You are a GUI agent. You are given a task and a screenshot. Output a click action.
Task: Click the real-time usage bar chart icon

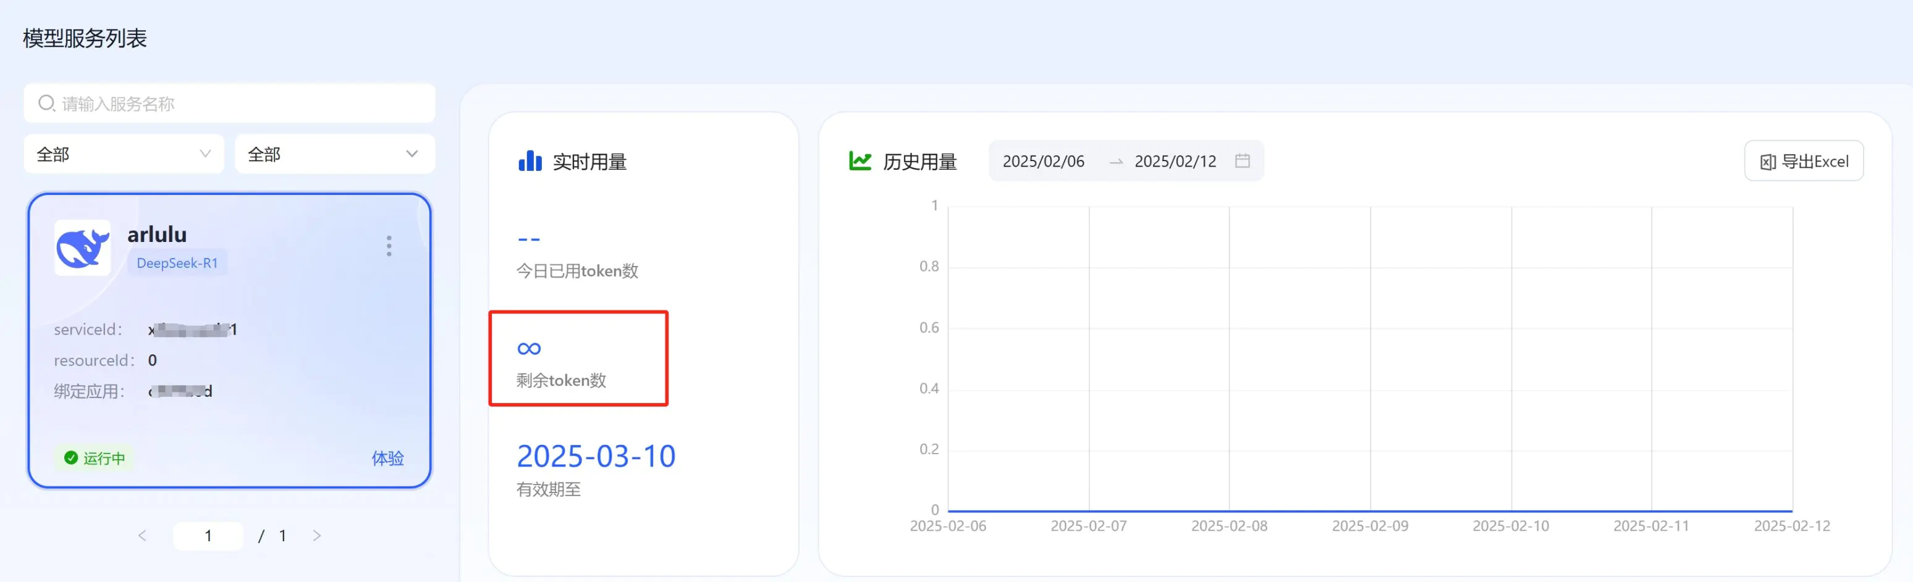(530, 161)
